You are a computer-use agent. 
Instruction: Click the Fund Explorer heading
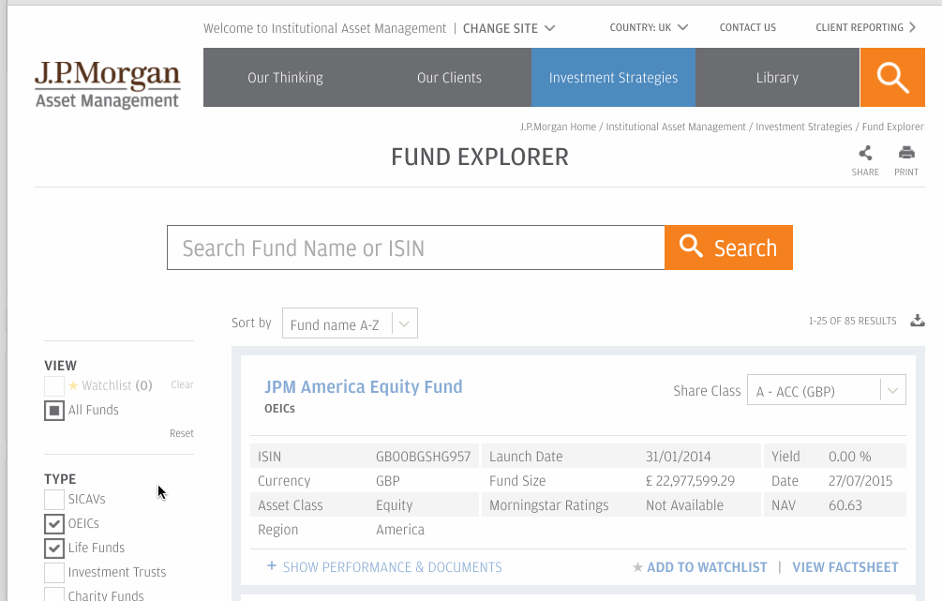click(480, 157)
